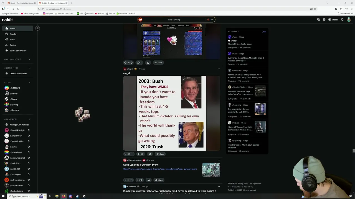This screenshot has width=355, height=199.
Task: Open overflow menu of AskReddit post
Action: pyautogui.click(x=219, y=186)
